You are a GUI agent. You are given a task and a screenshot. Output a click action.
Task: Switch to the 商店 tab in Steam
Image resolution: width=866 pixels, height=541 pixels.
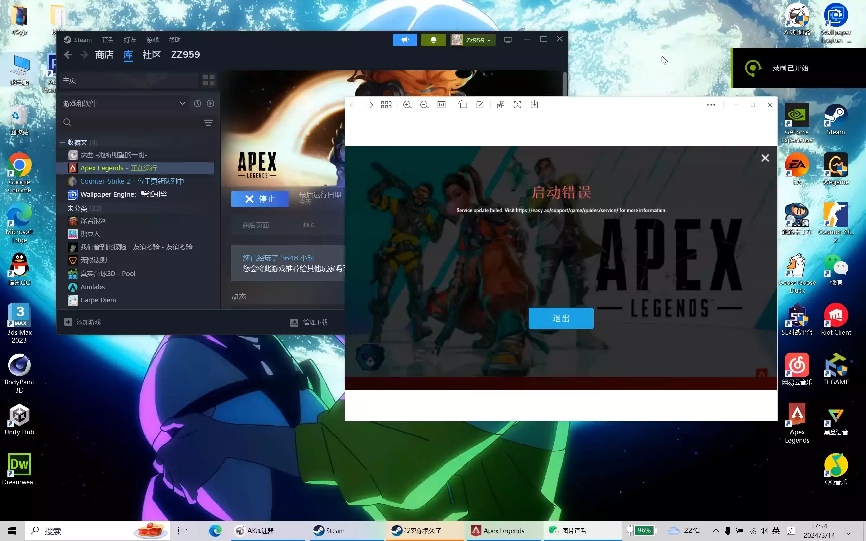point(104,55)
